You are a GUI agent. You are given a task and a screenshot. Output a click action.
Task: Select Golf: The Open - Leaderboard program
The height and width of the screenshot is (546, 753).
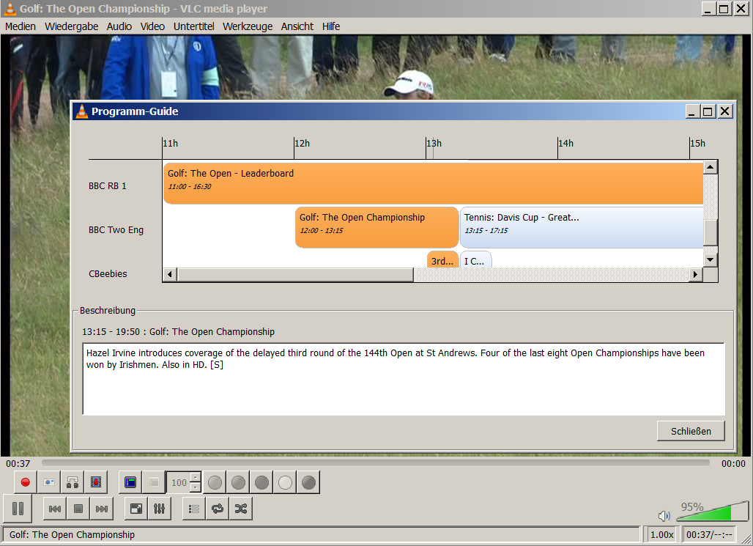pos(433,183)
